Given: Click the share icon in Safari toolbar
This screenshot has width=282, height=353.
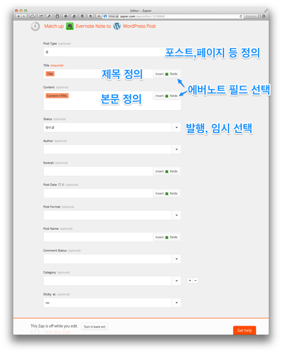Looking at the screenshot, I should coord(41,16).
